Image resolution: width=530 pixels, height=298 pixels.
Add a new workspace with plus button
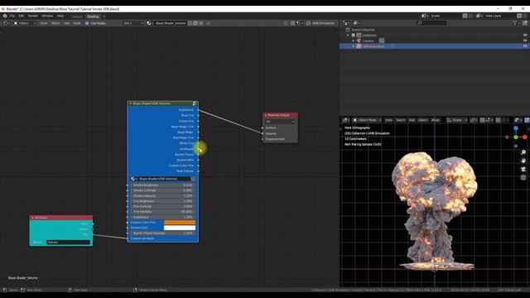point(104,17)
